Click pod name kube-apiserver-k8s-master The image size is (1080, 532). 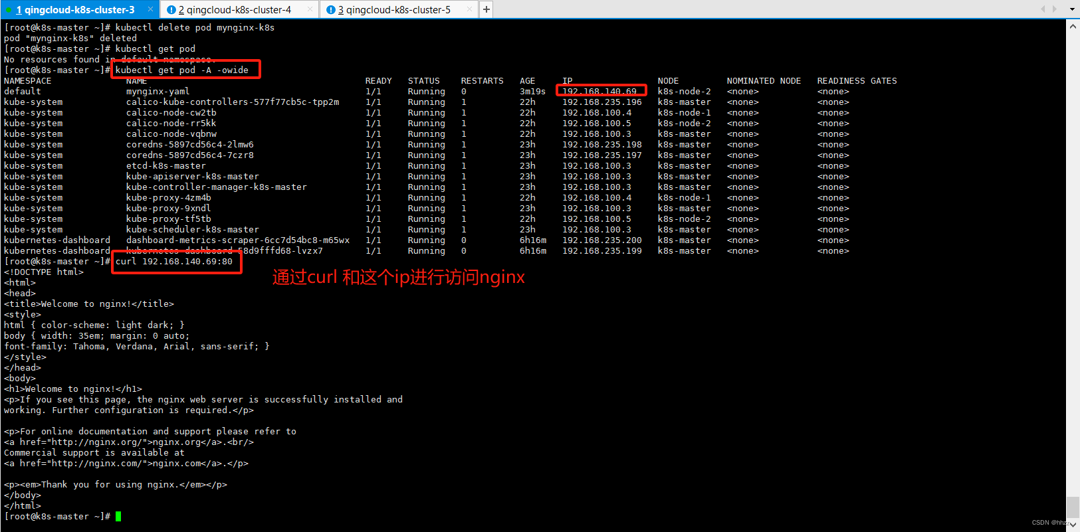(x=192, y=177)
